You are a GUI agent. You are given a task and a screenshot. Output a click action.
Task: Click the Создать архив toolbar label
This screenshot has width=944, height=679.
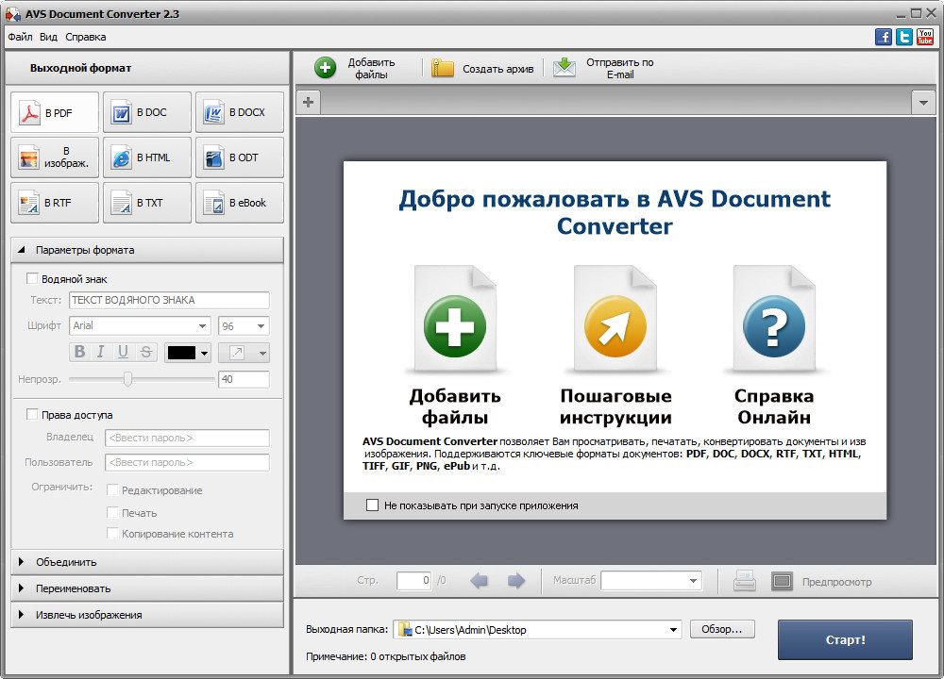497,69
